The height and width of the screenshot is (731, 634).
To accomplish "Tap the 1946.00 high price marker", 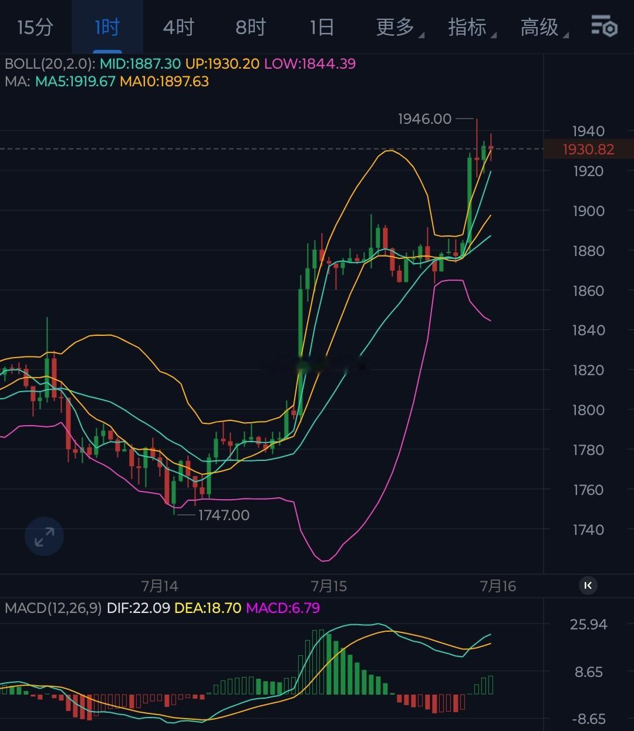I will click(x=425, y=119).
